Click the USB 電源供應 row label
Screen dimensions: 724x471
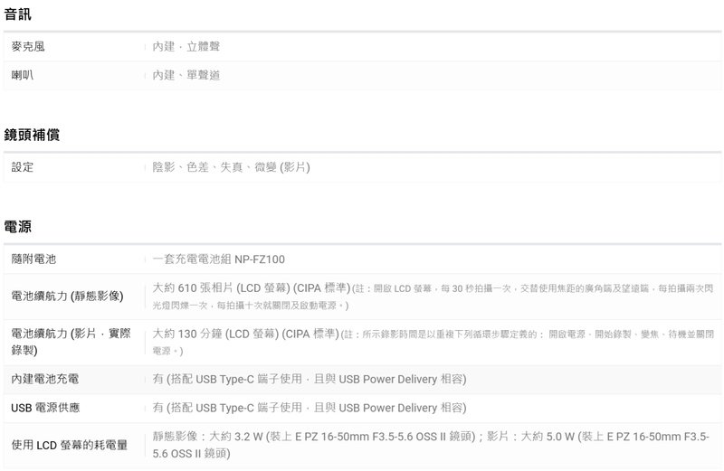tap(45, 408)
